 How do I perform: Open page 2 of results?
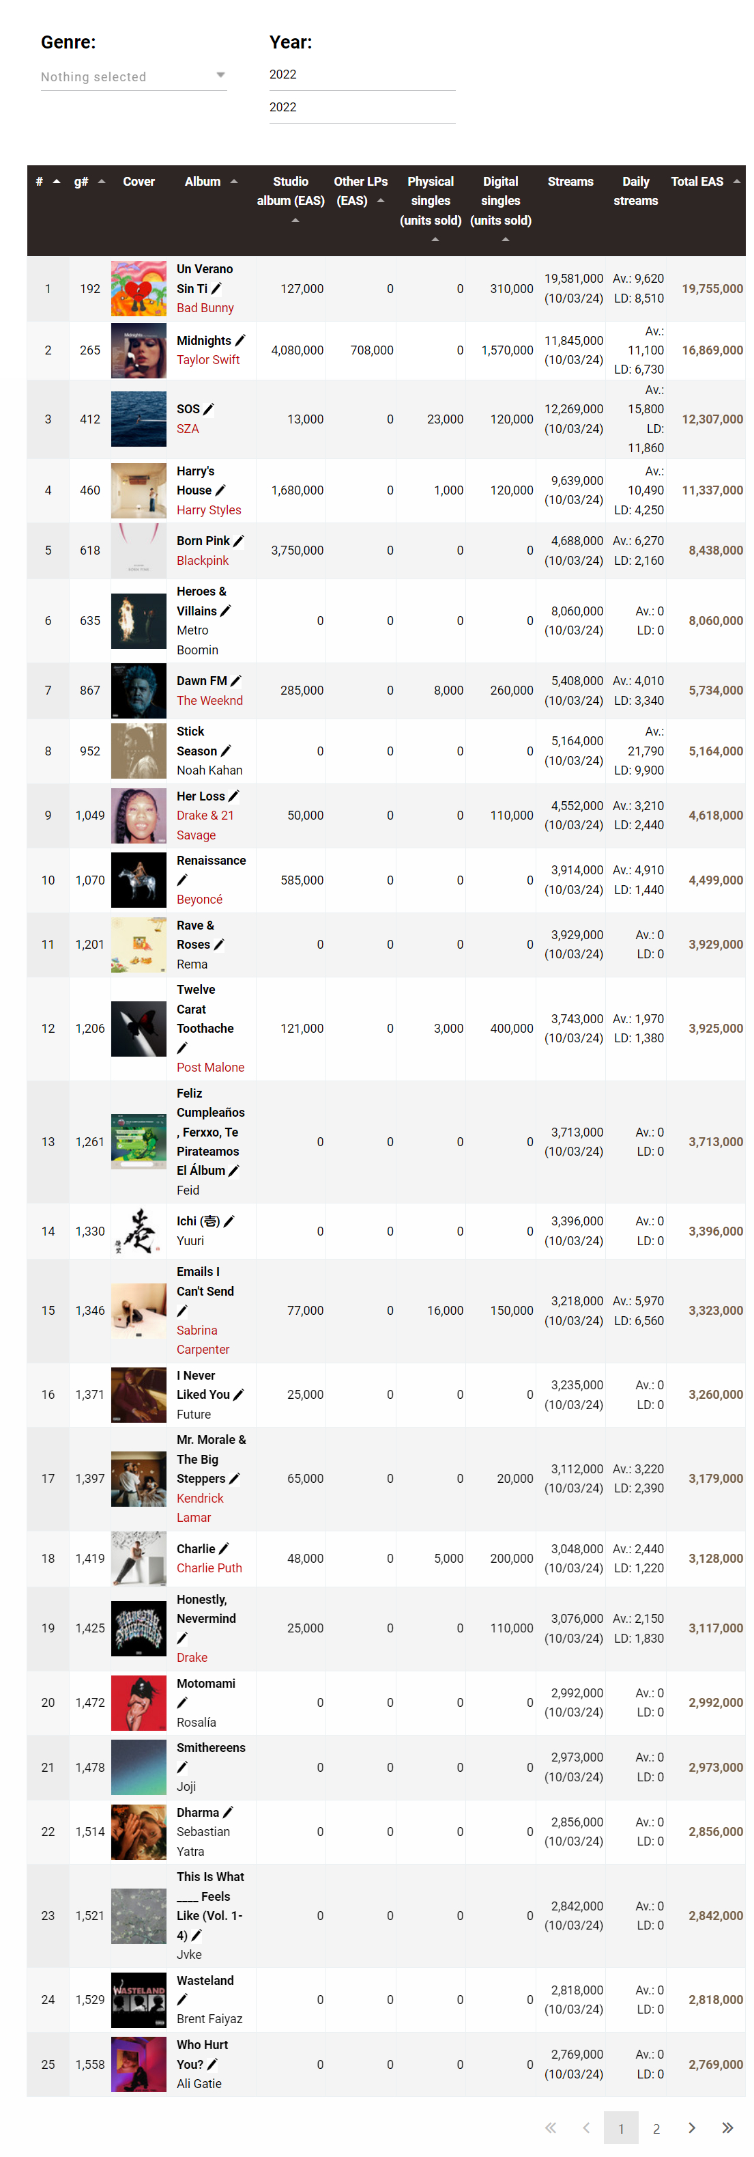pos(656,2128)
